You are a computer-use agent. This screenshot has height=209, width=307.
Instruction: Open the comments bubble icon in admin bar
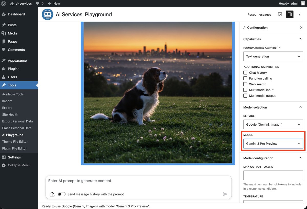click(38, 3)
